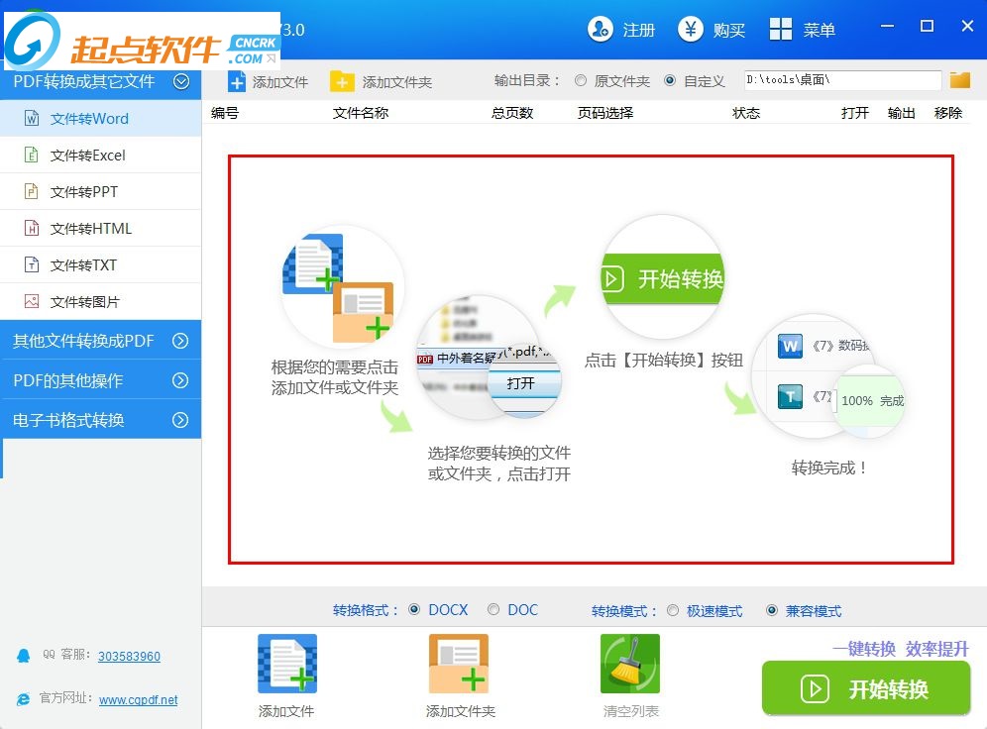
Task: Collapse the PDF转换成其它文件 section arrow
Action: 181,81
